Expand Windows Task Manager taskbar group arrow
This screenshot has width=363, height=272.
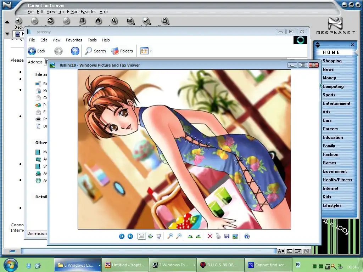[x=194, y=265]
